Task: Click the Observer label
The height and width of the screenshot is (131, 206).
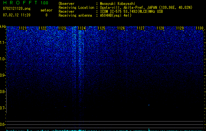Action: pos(66,4)
